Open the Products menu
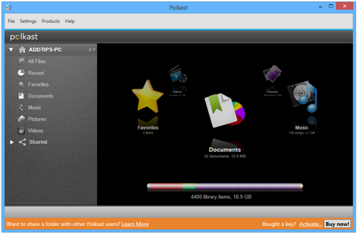358x234 pixels. click(x=50, y=21)
